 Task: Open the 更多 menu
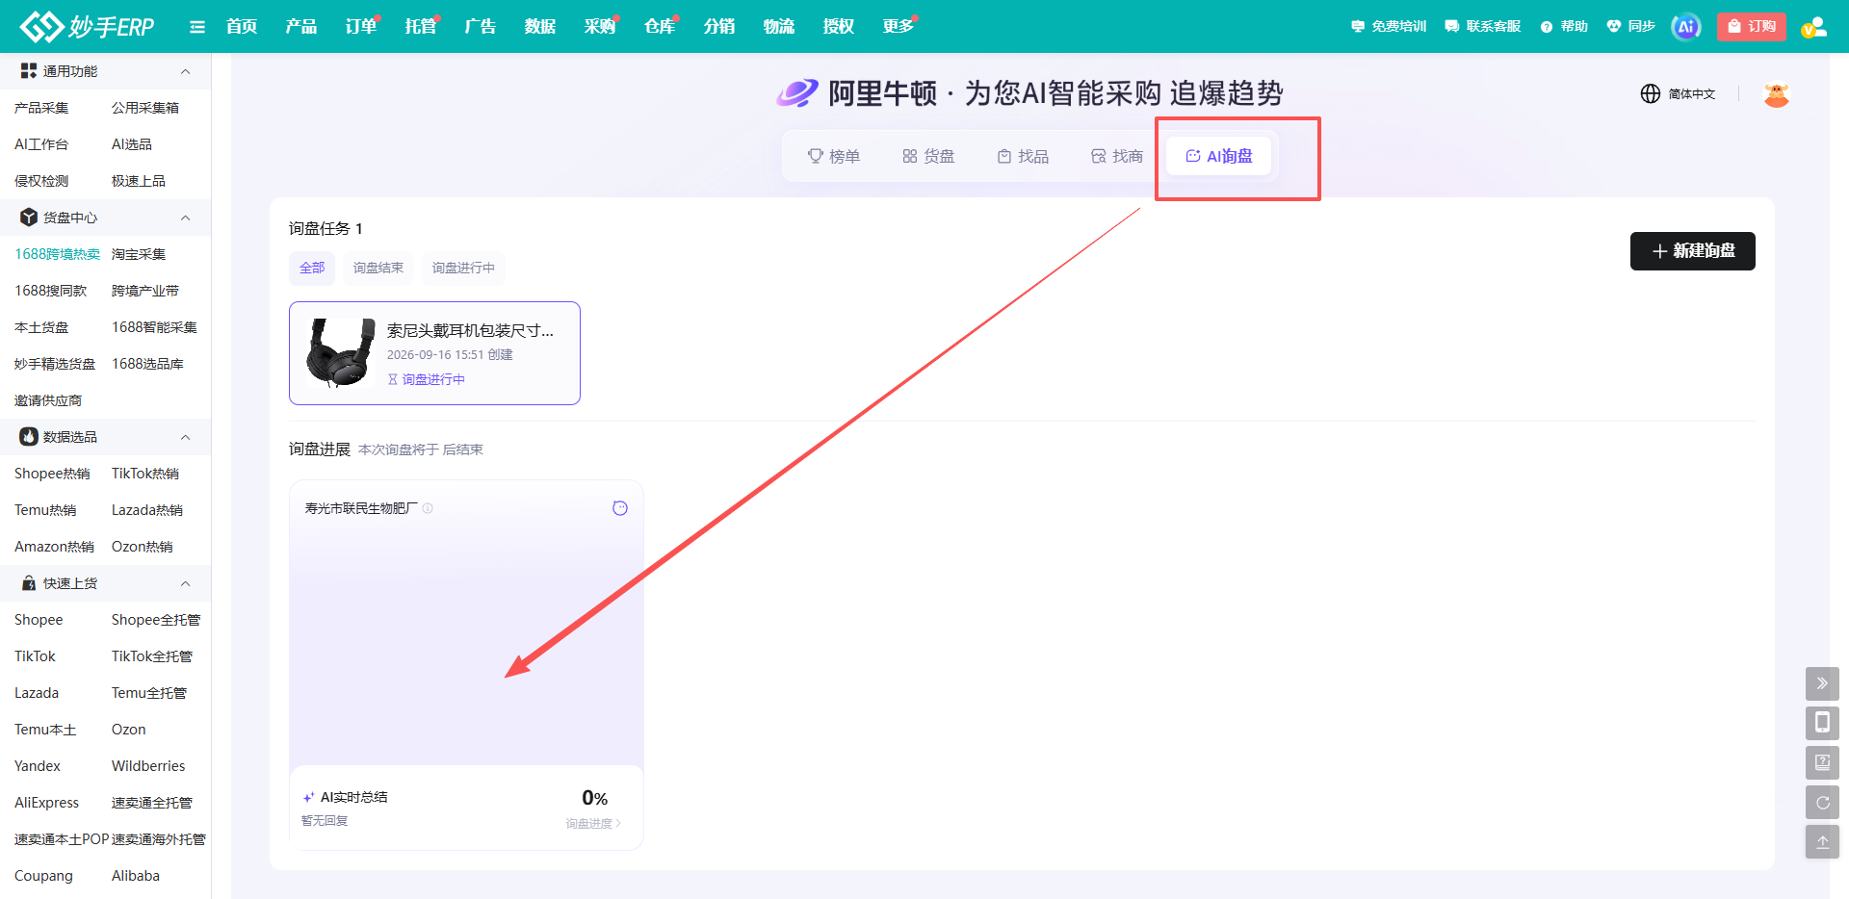pos(898,27)
